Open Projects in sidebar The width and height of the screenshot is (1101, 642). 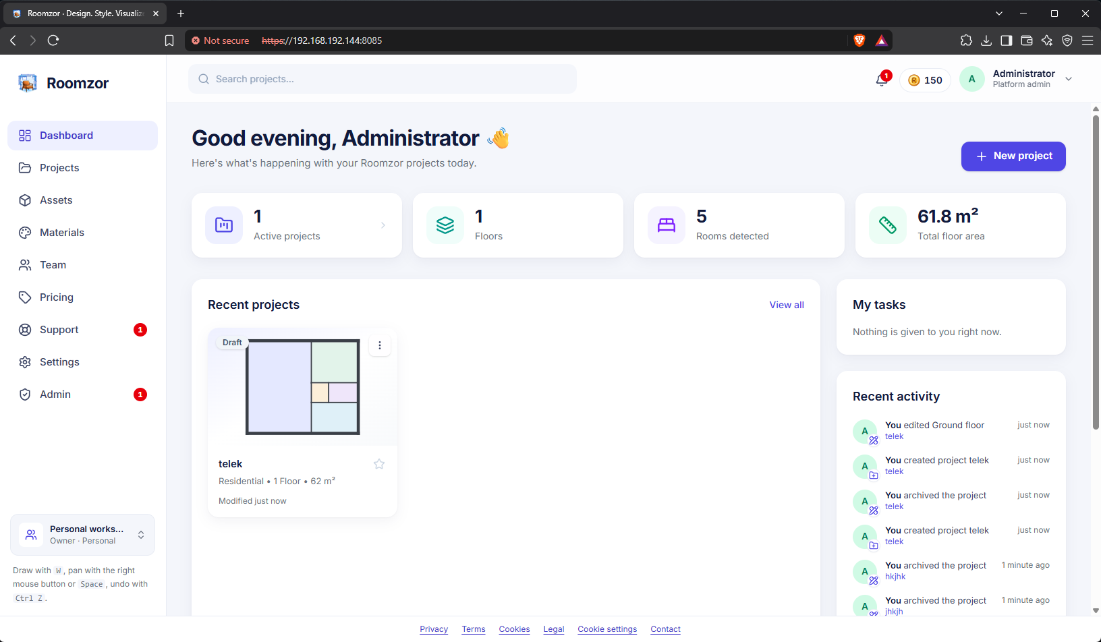pyautogui.click(x=82, y=168)
